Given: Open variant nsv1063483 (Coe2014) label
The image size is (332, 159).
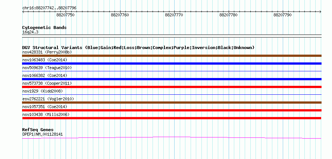Looking at the screenshot, I should click(x=45, y=60).
